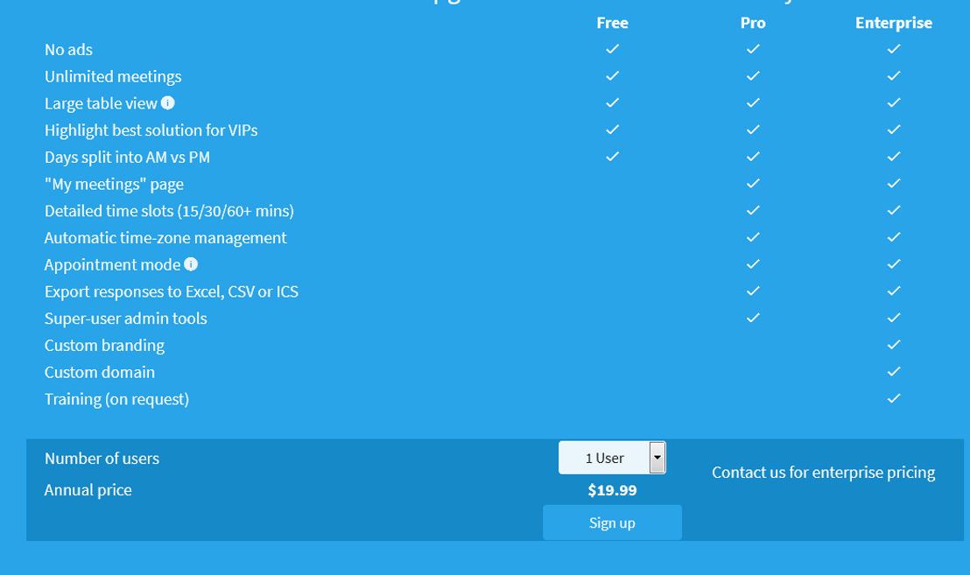Open the number of users dropdown
The width and height of the screenshot is (970, 575).
(612, 458)
